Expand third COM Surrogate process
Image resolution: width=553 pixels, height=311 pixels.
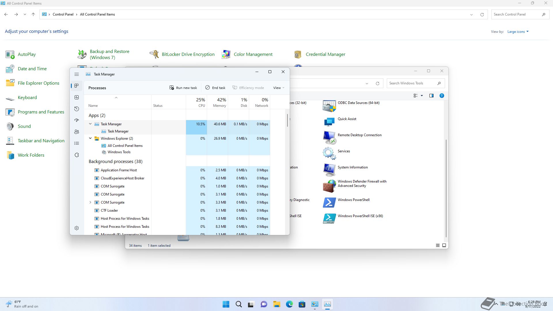click(90, 202)
